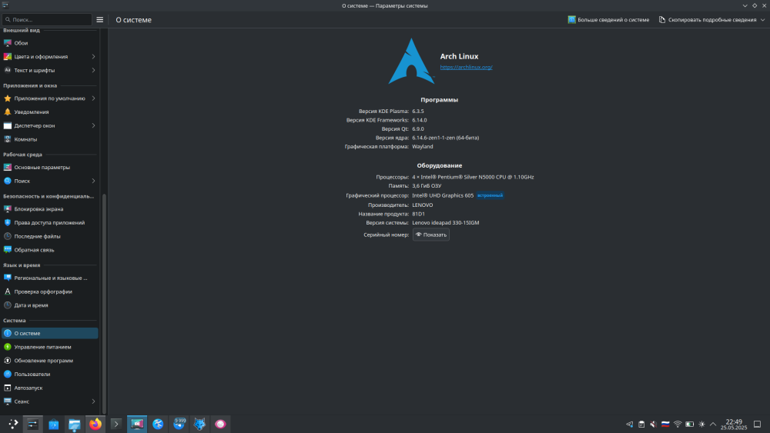This screenshot has height=433, width=770.
Task: Click the Wayland platform value
Action: (422, 147)
